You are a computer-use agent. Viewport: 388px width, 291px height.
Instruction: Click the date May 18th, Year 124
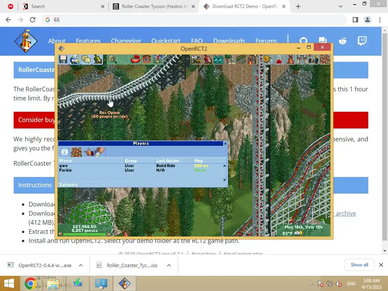[304, 227]
